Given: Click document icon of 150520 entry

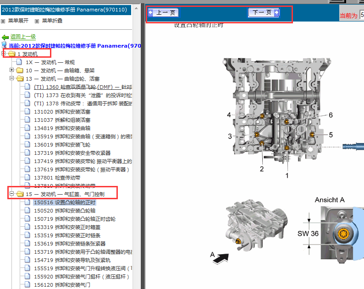Looking at the screenshot, I should click(x=27, y=210).
